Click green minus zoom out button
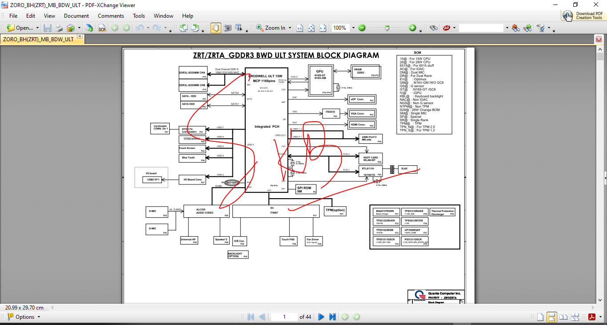Image resolution: width=607 pixels, height=325 pixels. tap(362, 28)
